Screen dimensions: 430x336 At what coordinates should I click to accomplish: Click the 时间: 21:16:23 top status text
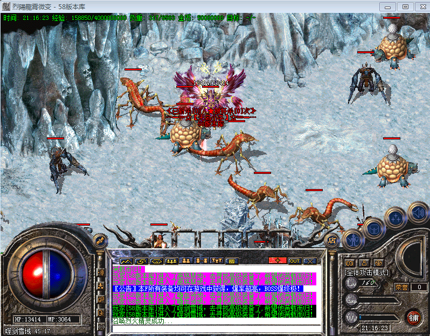coord(26,18)
